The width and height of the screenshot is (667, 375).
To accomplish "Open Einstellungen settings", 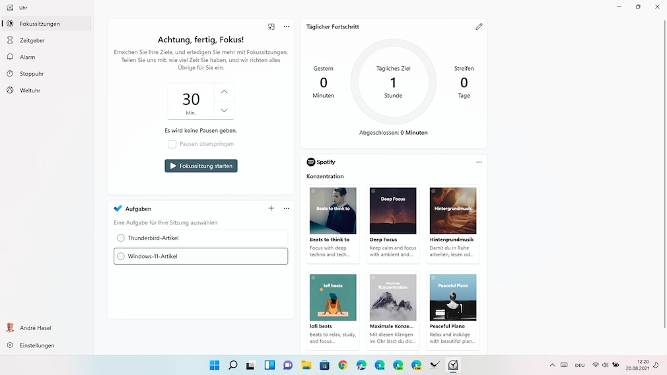I will [47, 345].
